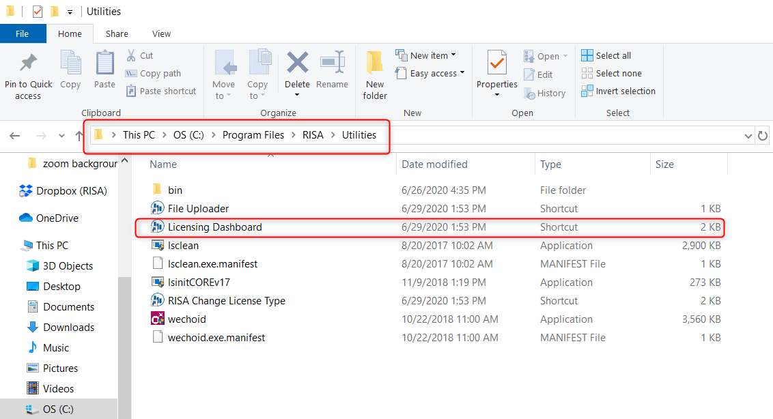The image size is (773, 419).
Task: Open the address bar history dropdown arrow
Action: (748, 136)
